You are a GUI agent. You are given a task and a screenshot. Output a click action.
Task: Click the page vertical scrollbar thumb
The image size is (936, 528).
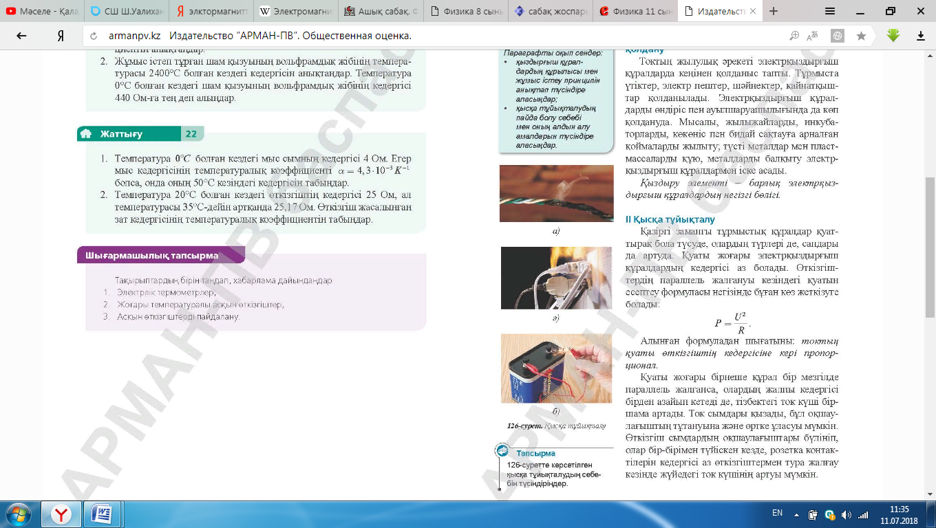930,247
